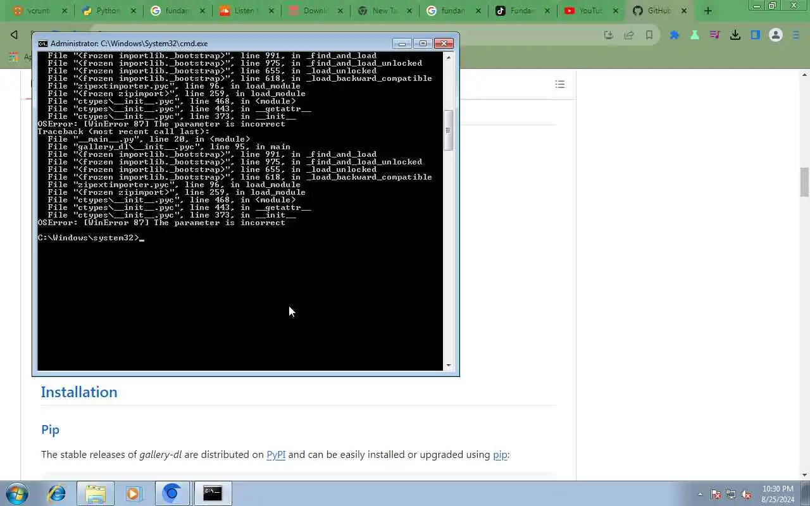The width and height of the screenshot is (810, 506).
Task: Click Show Desktop strip at taskbar end
Action: coord(806,494)
